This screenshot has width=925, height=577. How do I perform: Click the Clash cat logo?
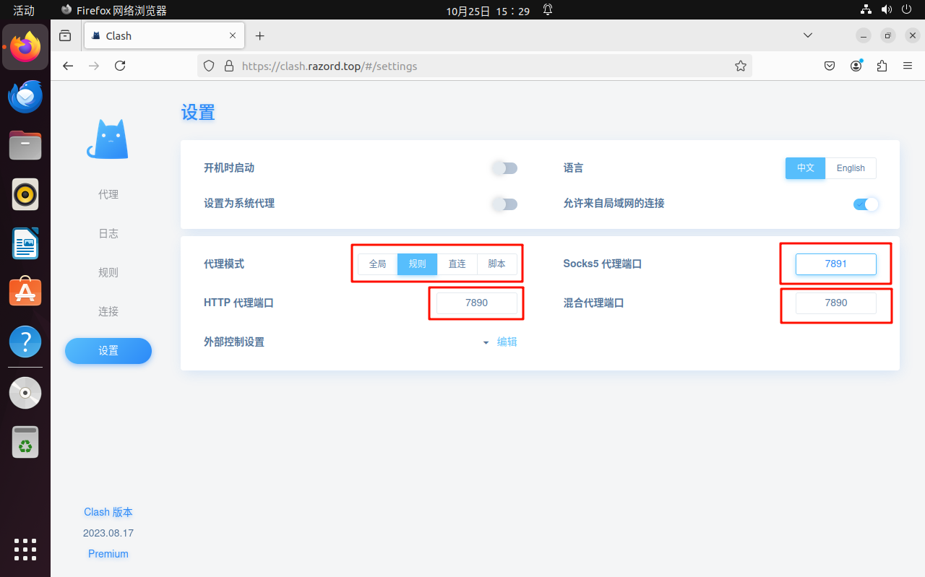point(108,139)
